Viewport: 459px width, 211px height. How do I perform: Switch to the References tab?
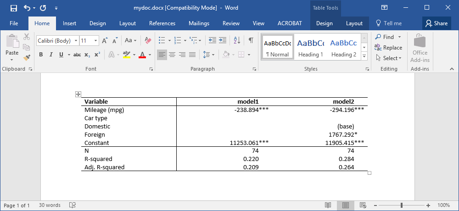[x=162, y=23]
